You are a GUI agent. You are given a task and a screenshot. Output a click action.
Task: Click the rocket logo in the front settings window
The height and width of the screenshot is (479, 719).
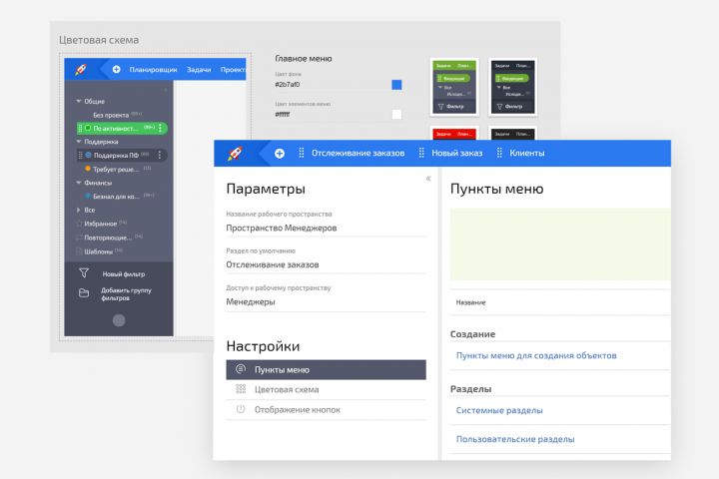click(235, 153)
